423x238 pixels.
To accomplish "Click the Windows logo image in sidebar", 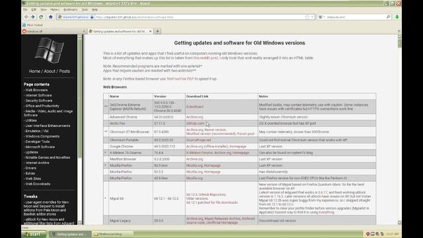I will [x=50, y=50].
